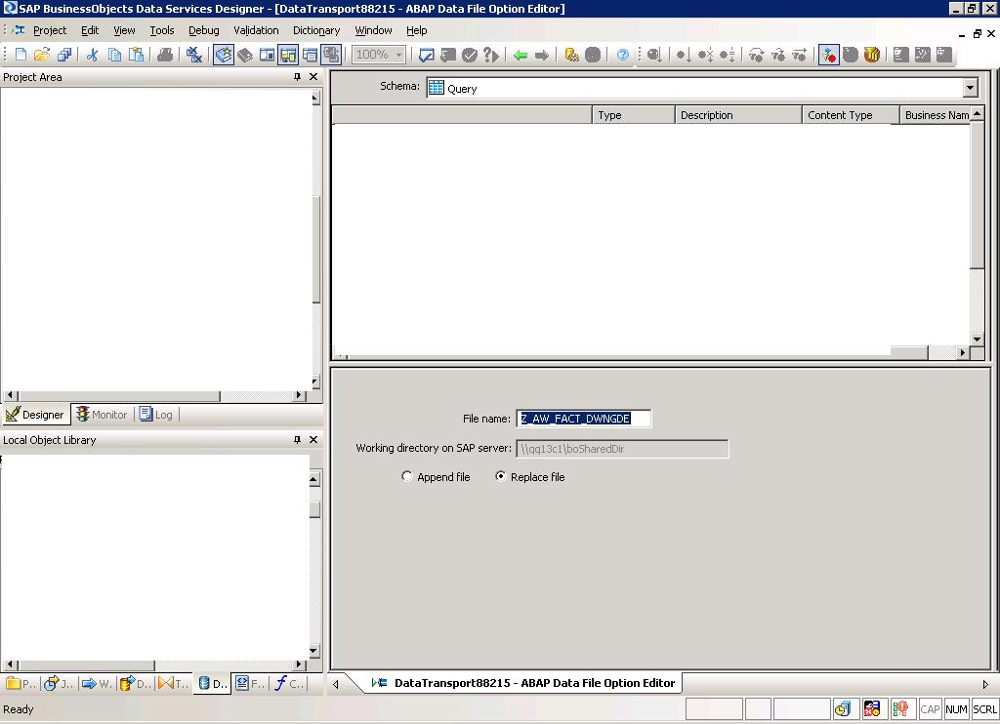Click the Print toolbar icon
Screen dimensions: 1000x724
click(x=165, y=55)
